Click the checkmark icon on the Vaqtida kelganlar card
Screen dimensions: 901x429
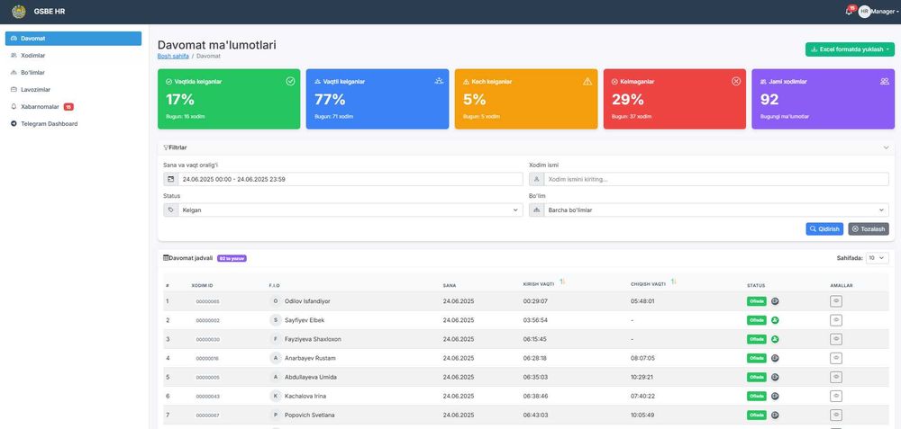[290, 82]
